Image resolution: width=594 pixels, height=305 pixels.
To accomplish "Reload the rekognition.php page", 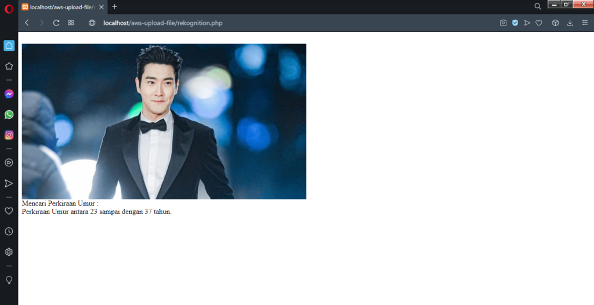I will pyautogui.click(x=56, y=23).
